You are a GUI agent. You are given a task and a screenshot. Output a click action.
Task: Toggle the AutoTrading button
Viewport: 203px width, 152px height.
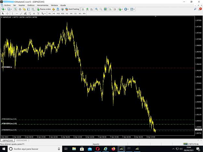[x=72, y=9]
